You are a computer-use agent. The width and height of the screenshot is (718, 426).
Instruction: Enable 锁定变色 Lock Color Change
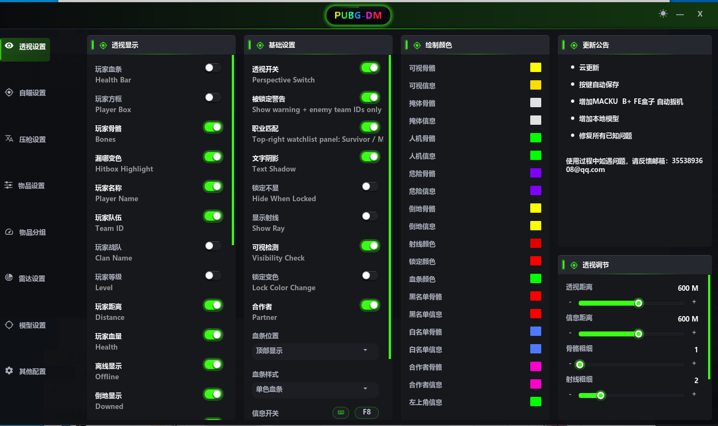click(x=370, y=276)
